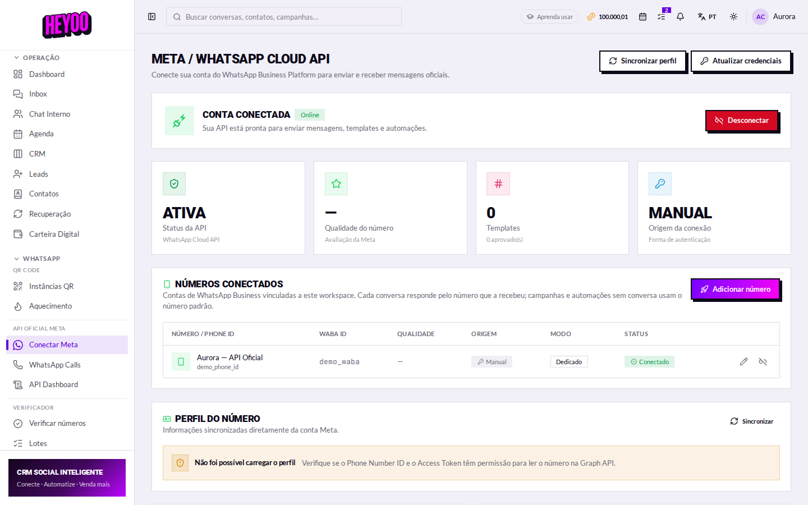
Task: Open notifications bell
Action: 680,17
